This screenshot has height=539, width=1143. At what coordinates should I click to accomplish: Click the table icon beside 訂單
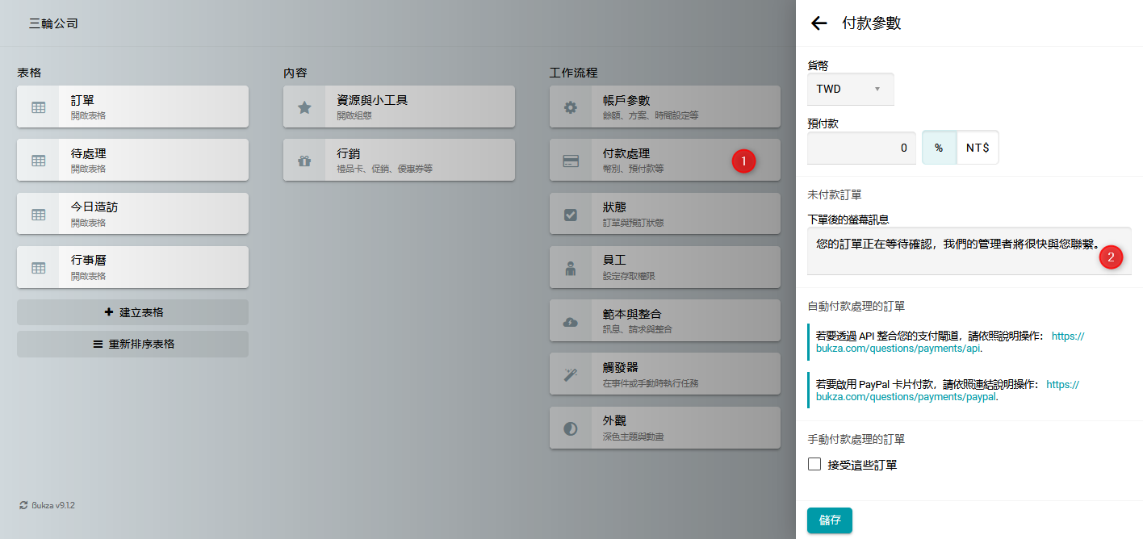[x=38, y=107]
